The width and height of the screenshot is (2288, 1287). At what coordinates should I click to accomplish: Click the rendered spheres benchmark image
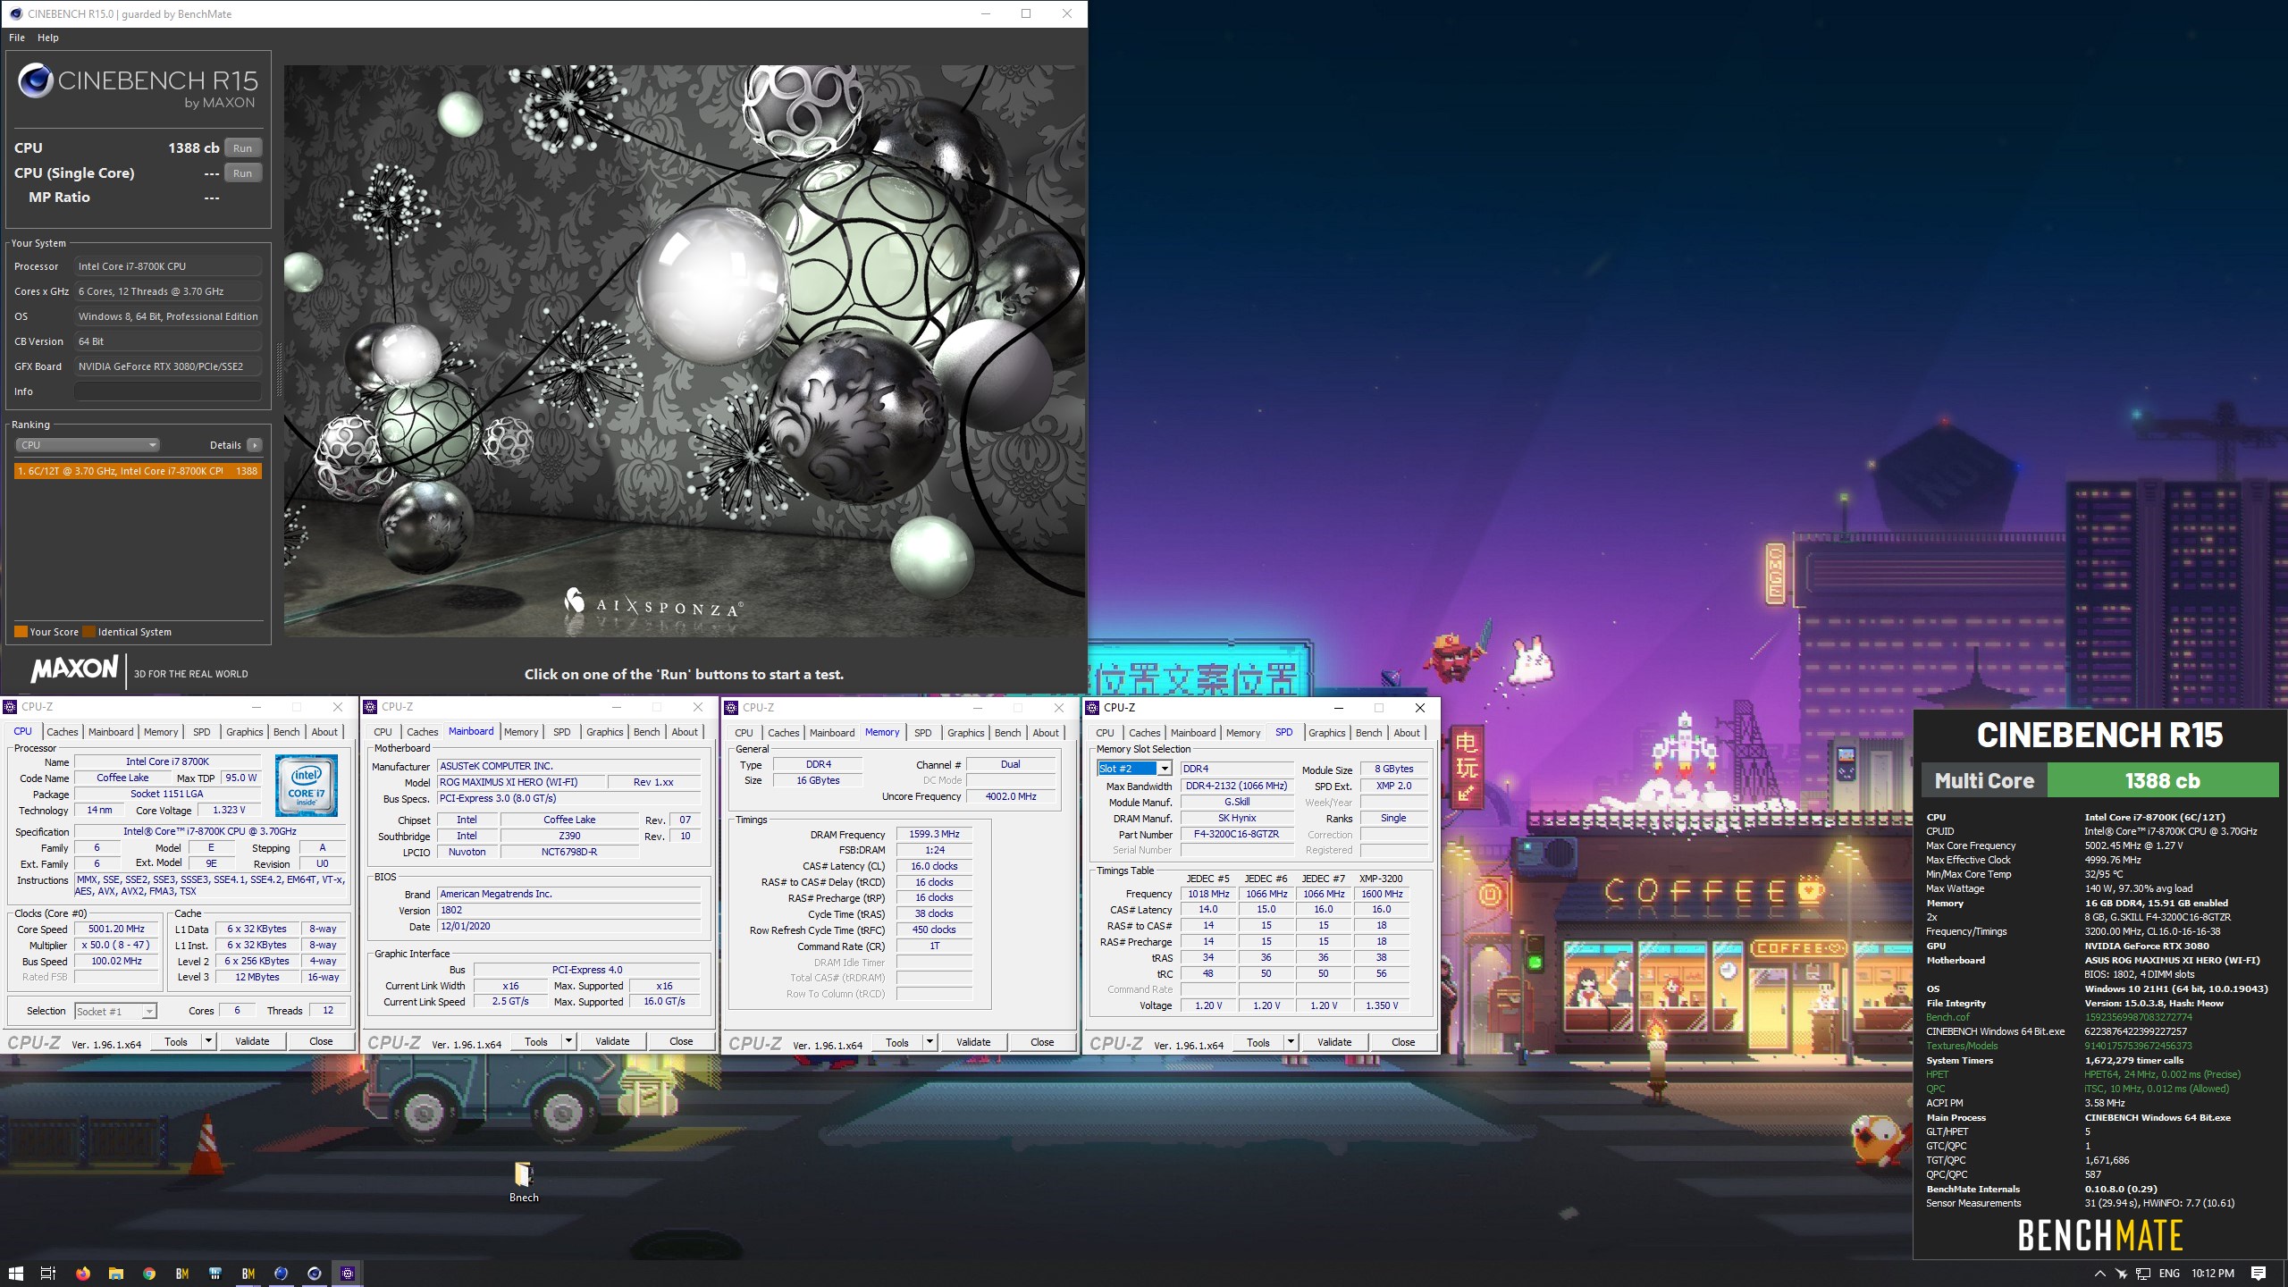pyautogui.click(x=685, y=350)
